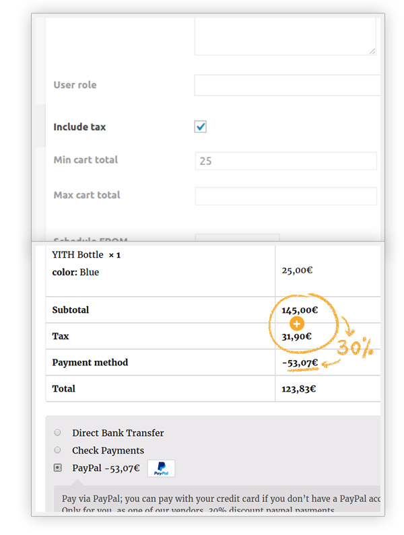Click the handwritten 30% annotation
The image size is (404, 535).
[x=354, y=348]
